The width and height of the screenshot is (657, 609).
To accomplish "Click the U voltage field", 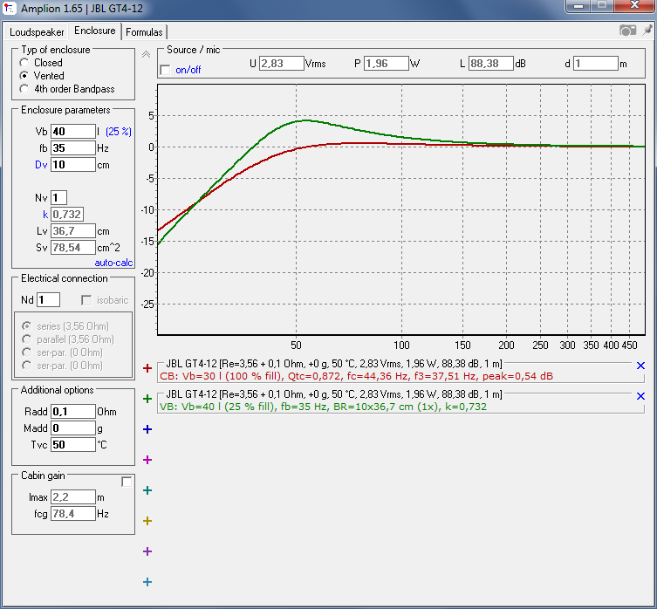I will 281,64.
